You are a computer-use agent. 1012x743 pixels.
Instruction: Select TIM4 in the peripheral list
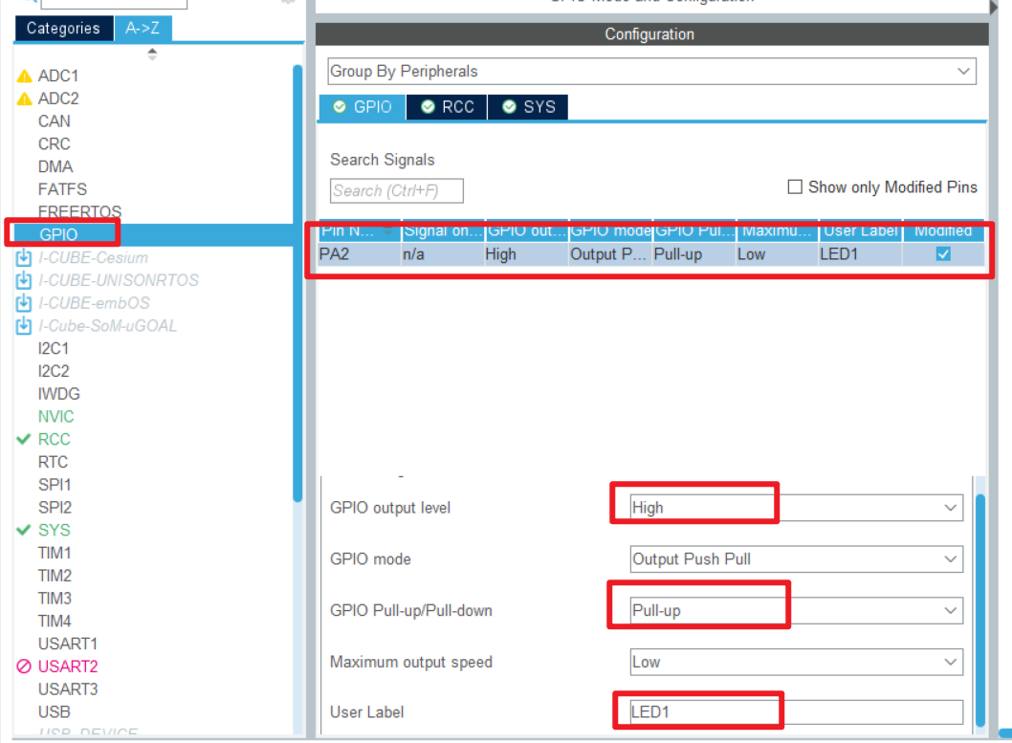click(55, 622)
